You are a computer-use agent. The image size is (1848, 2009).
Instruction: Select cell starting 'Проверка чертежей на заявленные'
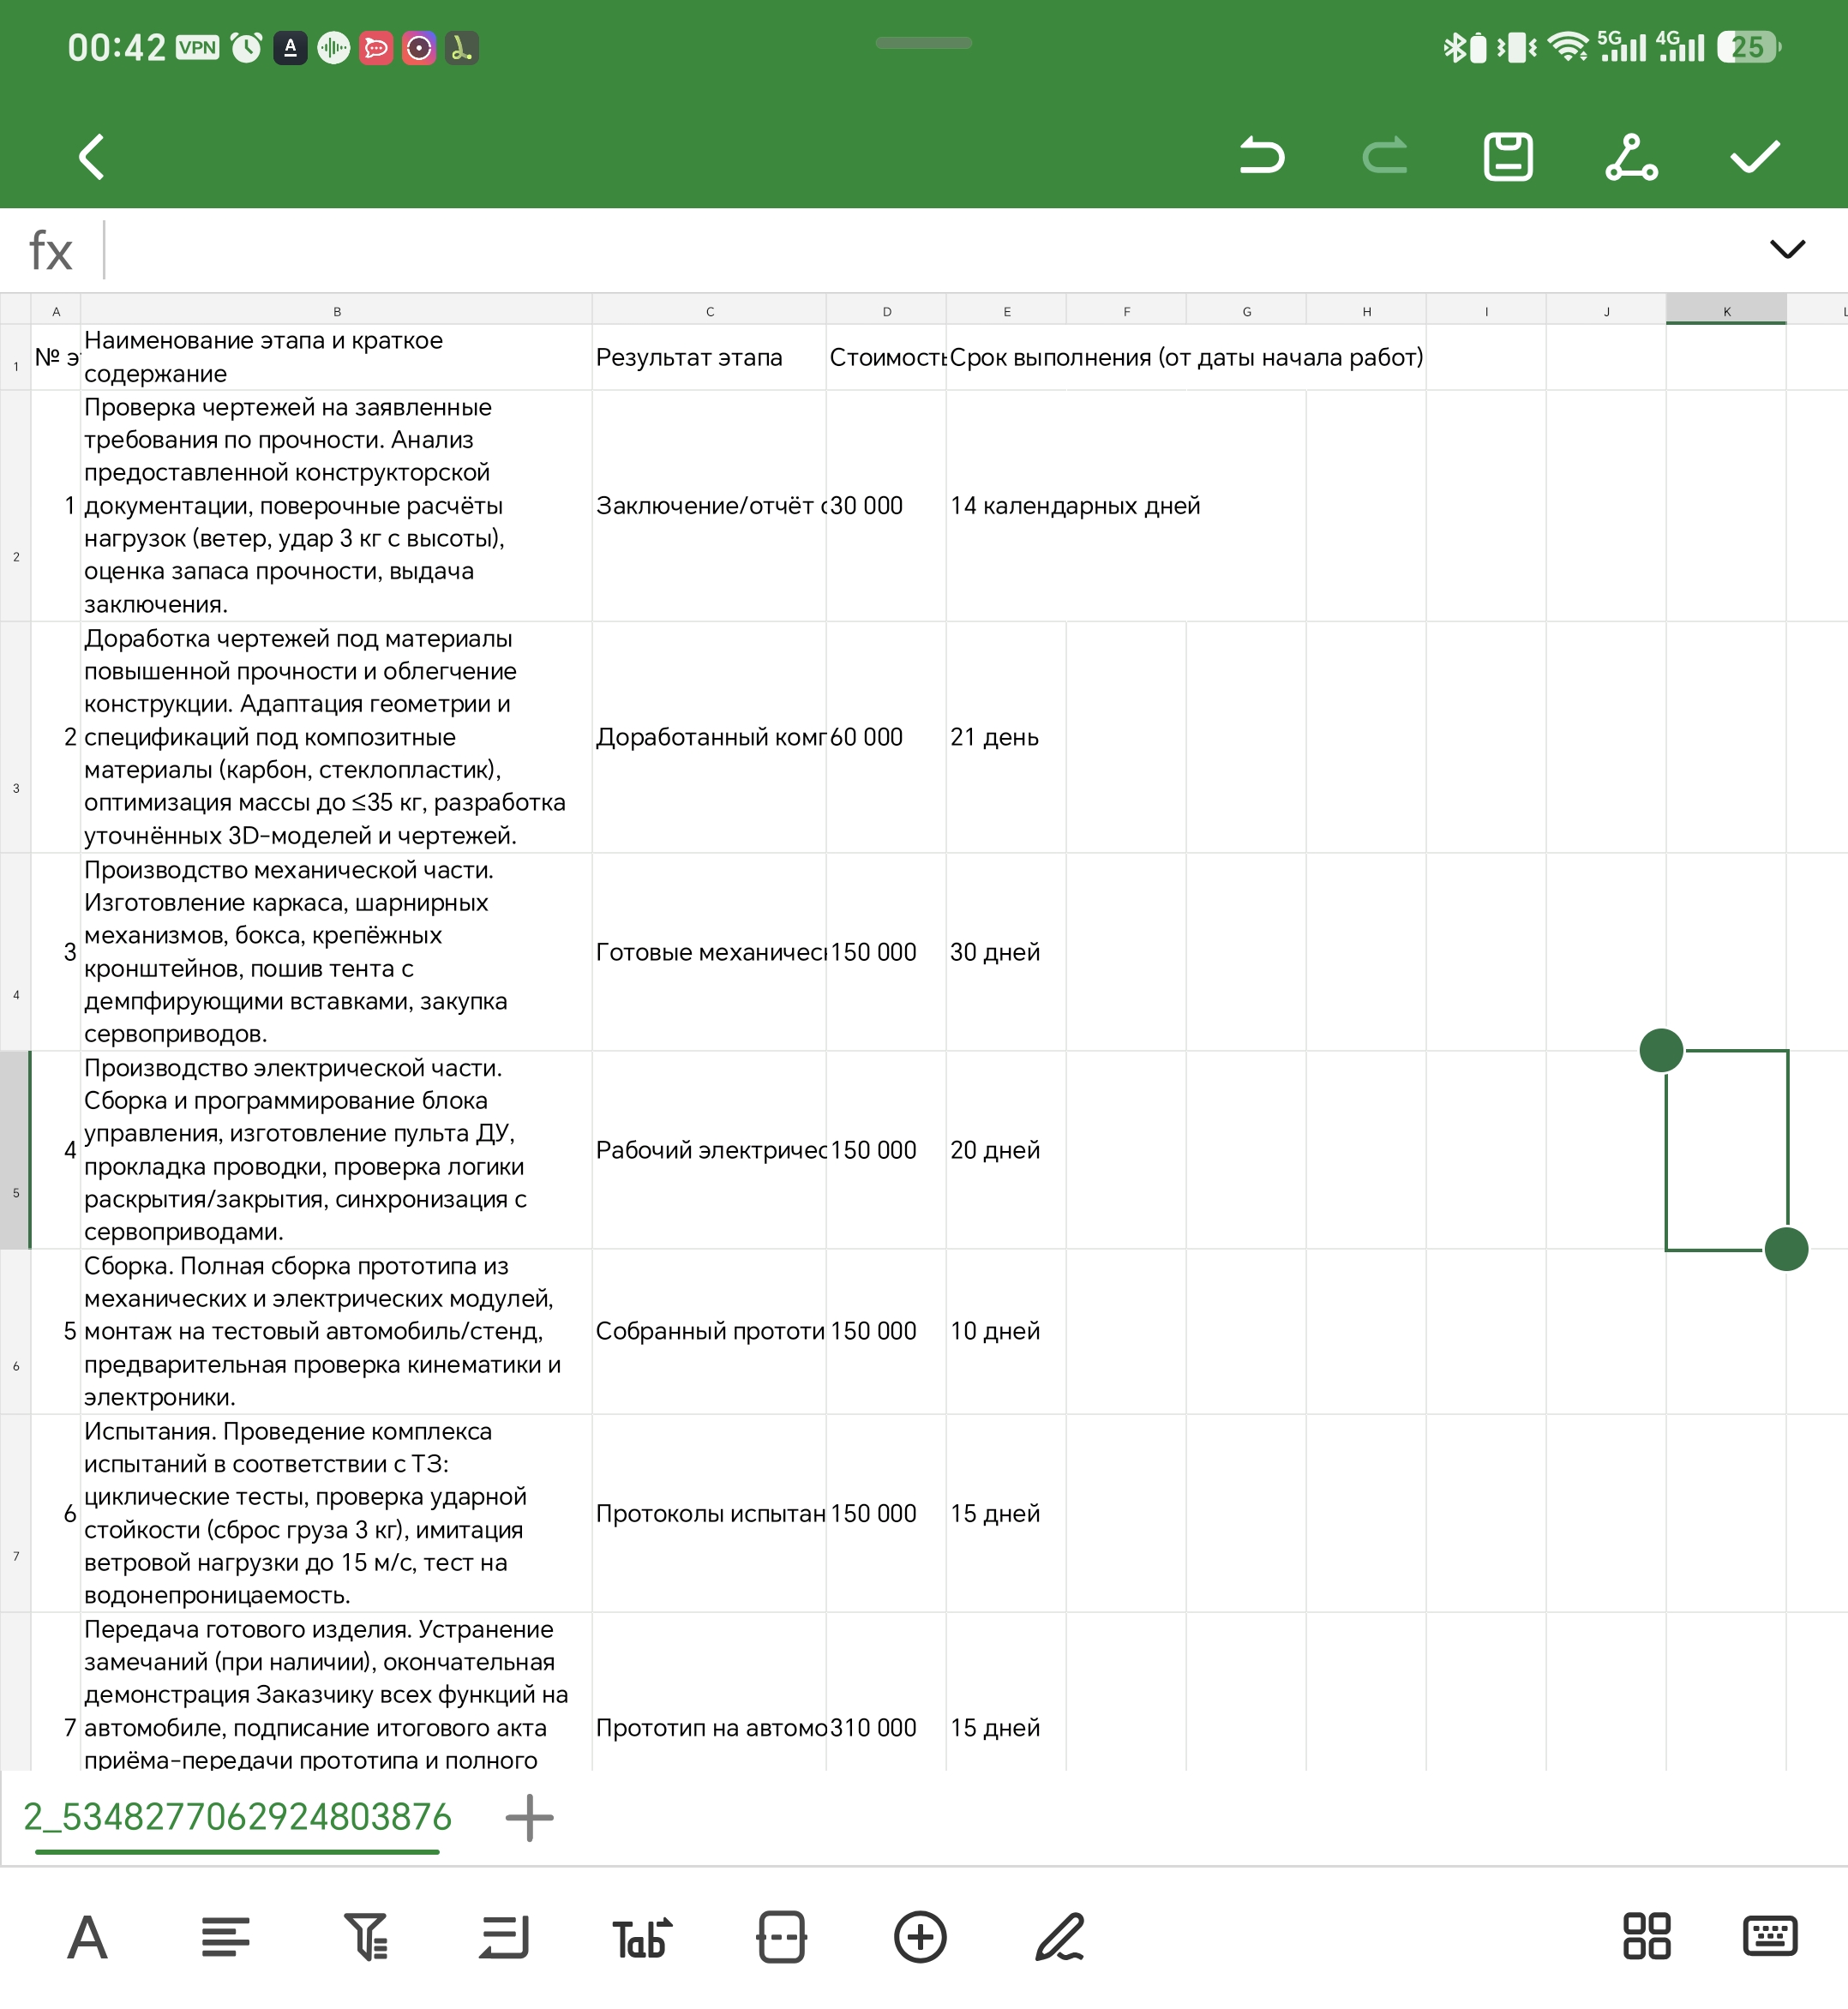[x=337, y=506]
